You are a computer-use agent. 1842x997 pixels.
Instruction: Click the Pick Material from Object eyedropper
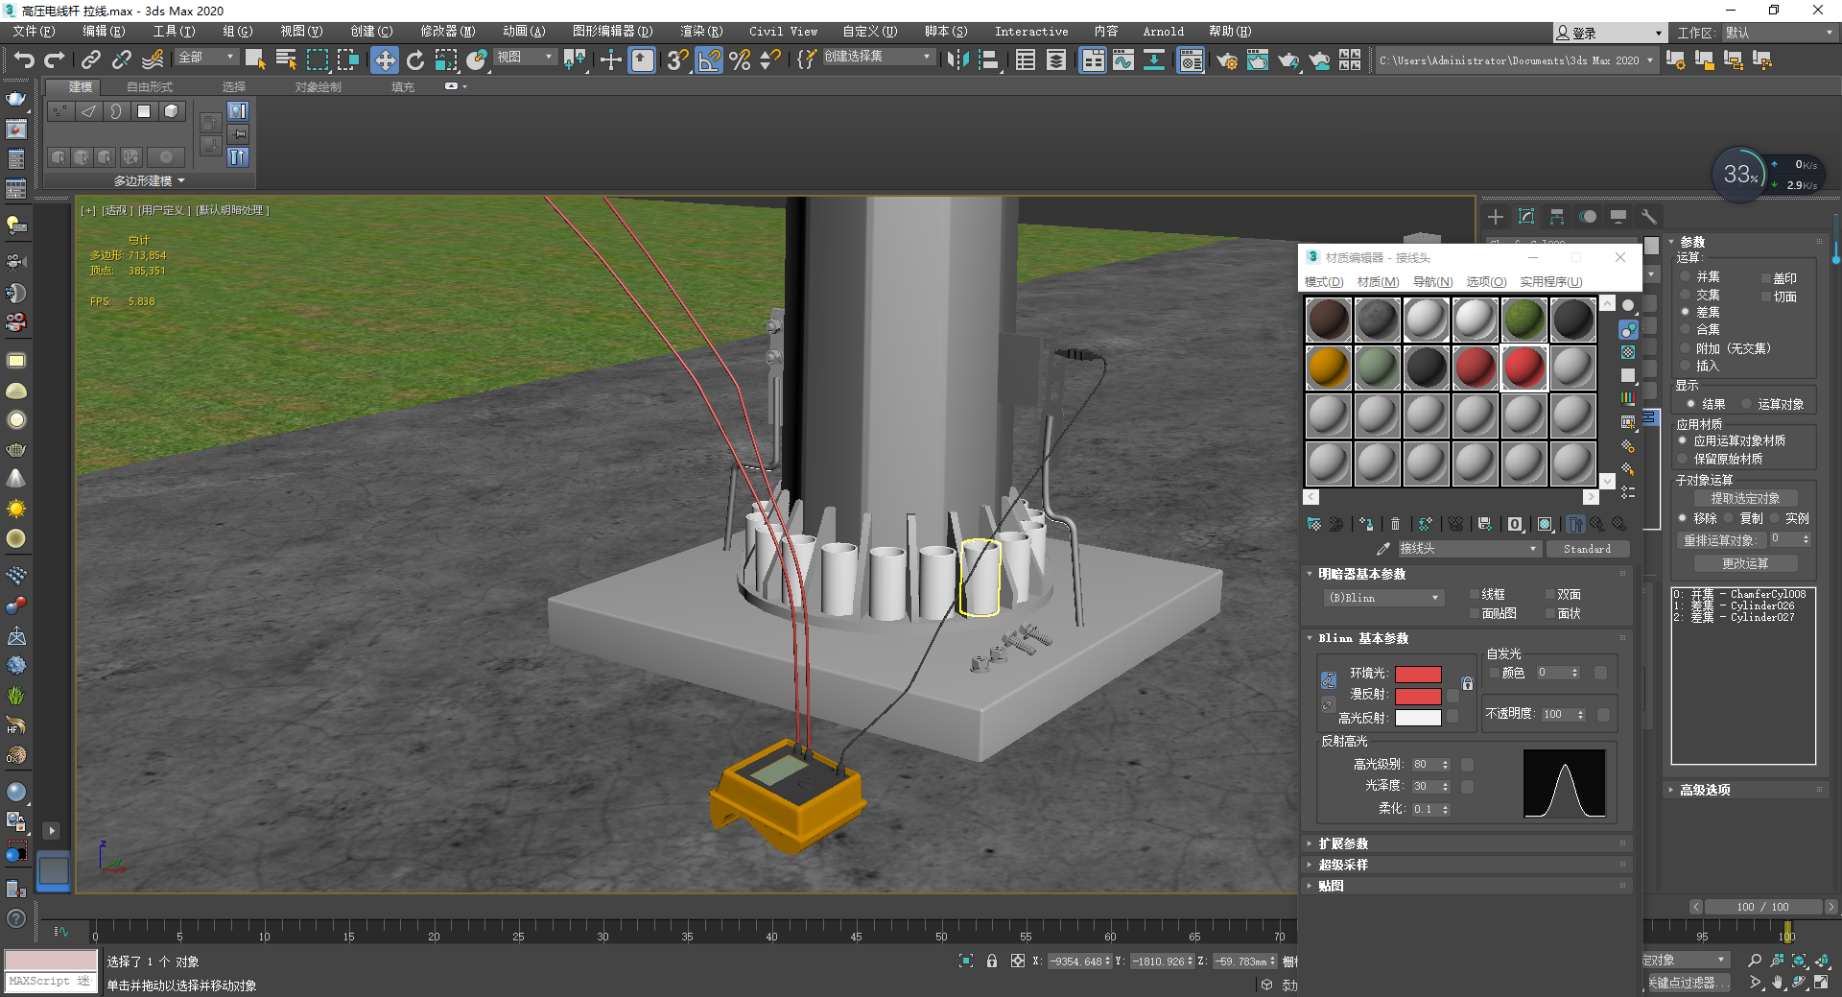coord(1382,549)
